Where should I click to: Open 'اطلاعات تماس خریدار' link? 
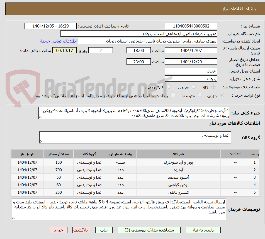pyautogui.click(x=58, y=41)
